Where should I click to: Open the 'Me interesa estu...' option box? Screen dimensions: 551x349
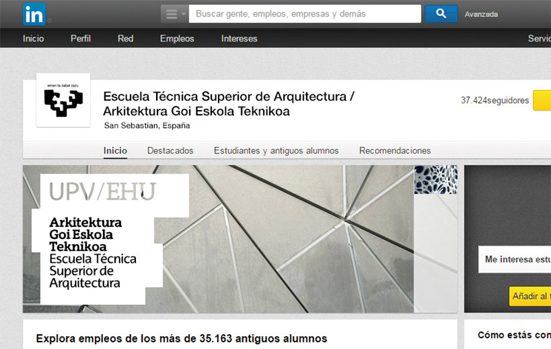(514, 259)
